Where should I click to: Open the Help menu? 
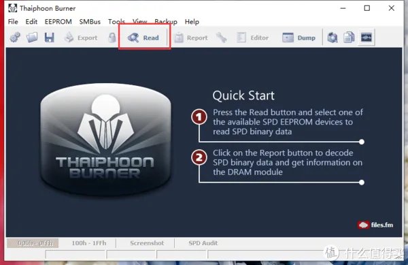[x=192, y=22]
